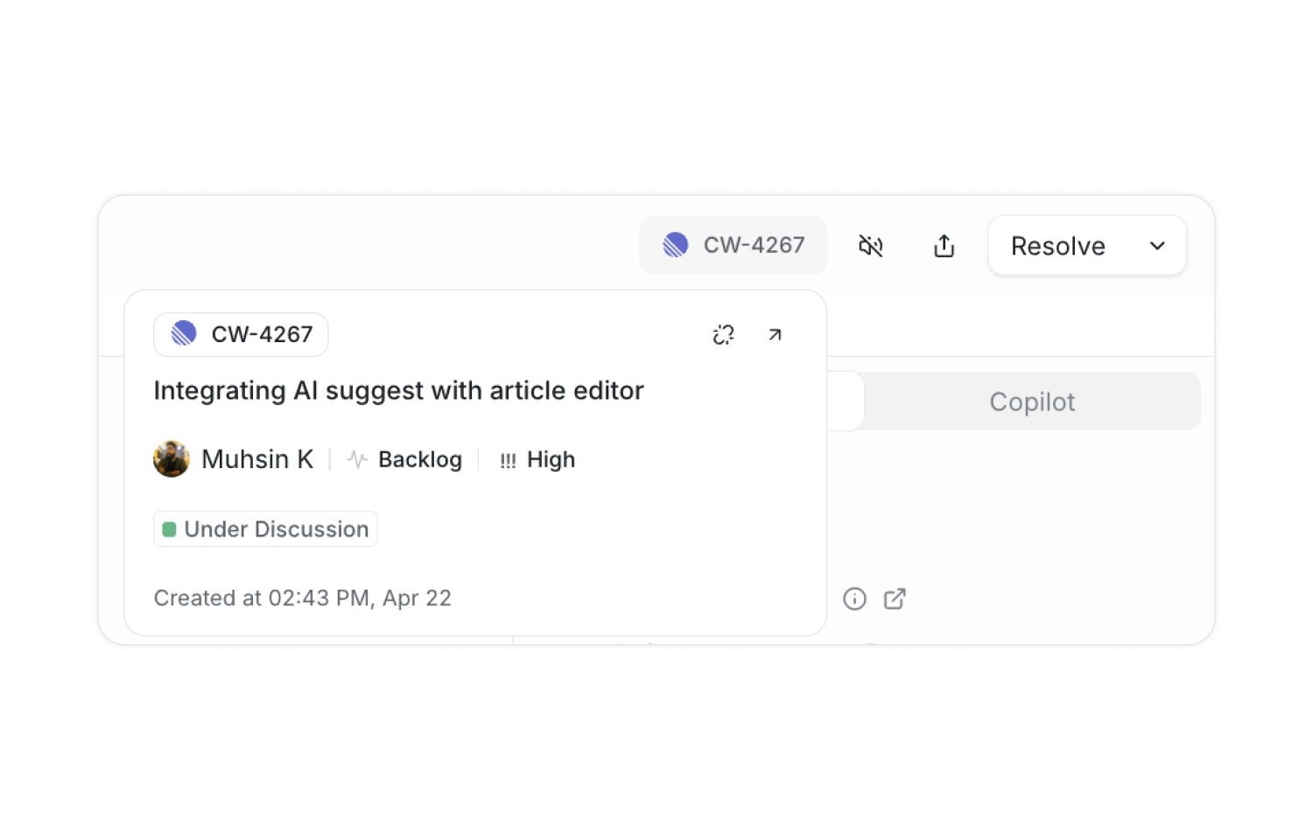This screenshot has height=840, width=1313.
Task: Open the share/export icon in the toolbar
Action: point(943,246)
